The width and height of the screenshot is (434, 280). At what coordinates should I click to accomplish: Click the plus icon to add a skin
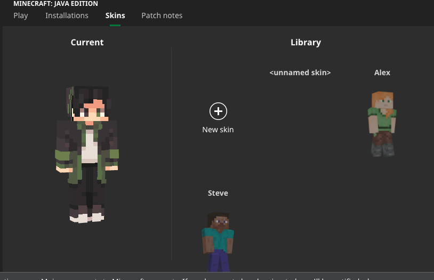pyautogui.click(x=218, y=111)
